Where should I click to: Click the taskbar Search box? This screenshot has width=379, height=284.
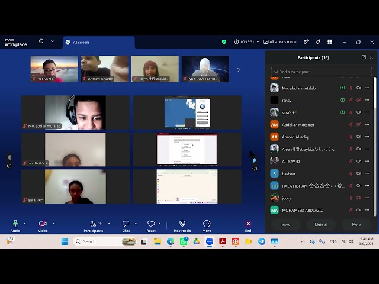click(105, 241)
